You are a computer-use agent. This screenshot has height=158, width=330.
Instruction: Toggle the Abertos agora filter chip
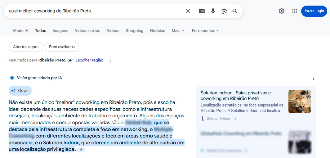[x=26, y=47]
